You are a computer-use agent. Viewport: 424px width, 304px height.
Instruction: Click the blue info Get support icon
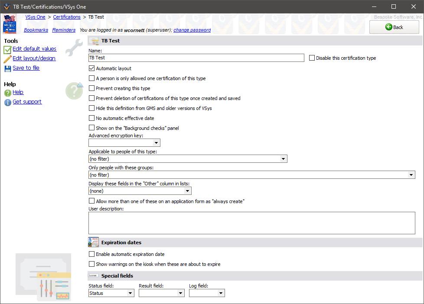click(7, 102)
